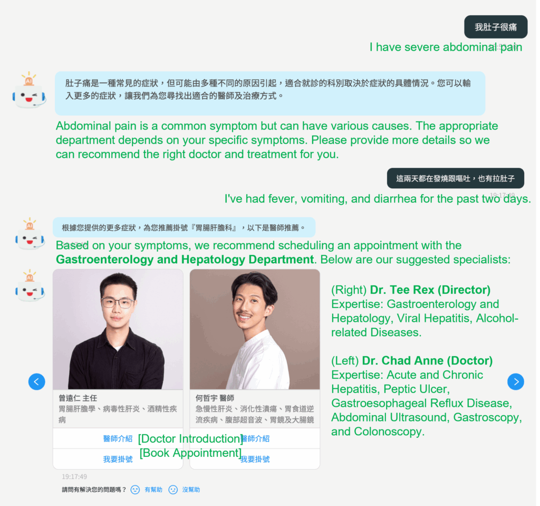Click the left blue carousel arrow
This screenshot has height=506, width=540.
[37, 381]
